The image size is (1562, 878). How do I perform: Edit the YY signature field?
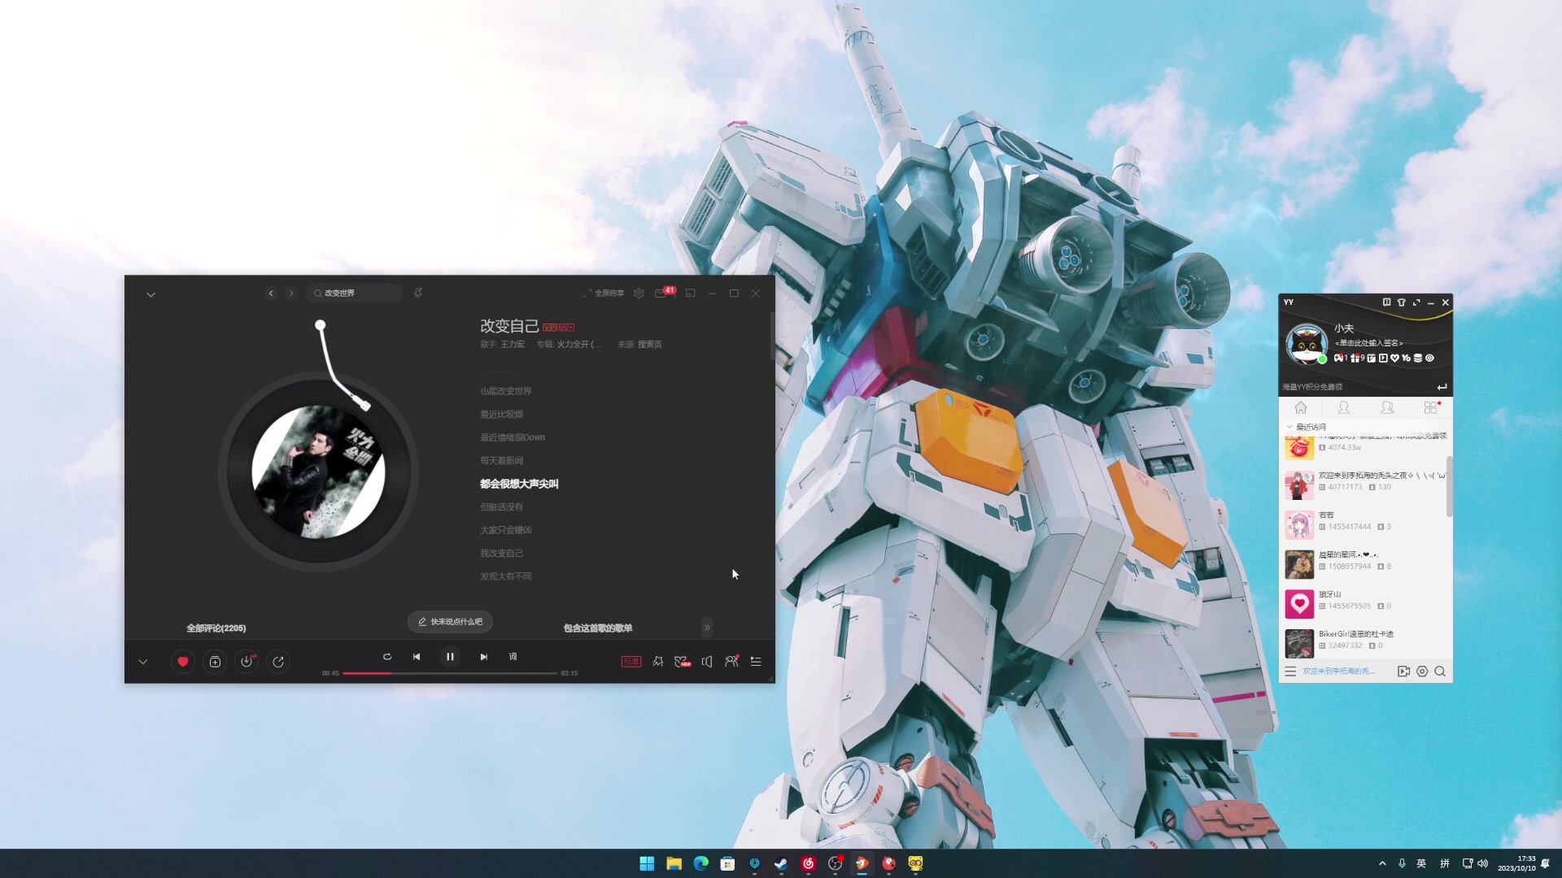coord(1369,343)
